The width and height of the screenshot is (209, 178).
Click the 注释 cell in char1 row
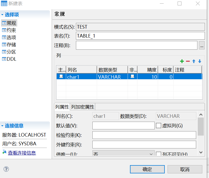[x=187, y=77]
